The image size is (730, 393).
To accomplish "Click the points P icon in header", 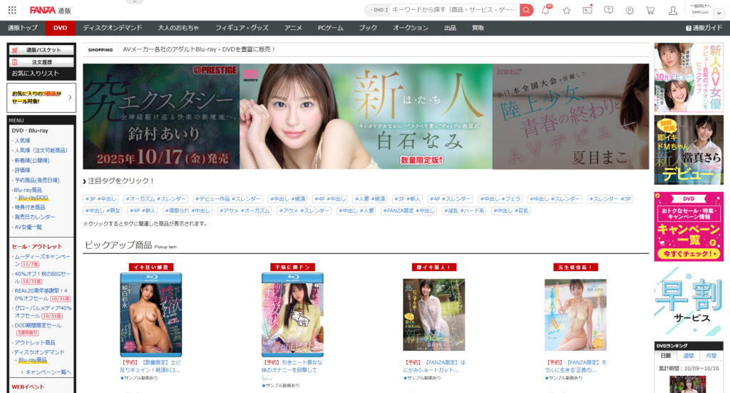I will [629, 10].
